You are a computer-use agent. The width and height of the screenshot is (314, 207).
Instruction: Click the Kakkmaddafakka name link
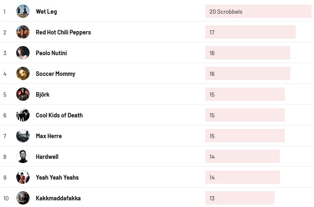pos(58,198)
